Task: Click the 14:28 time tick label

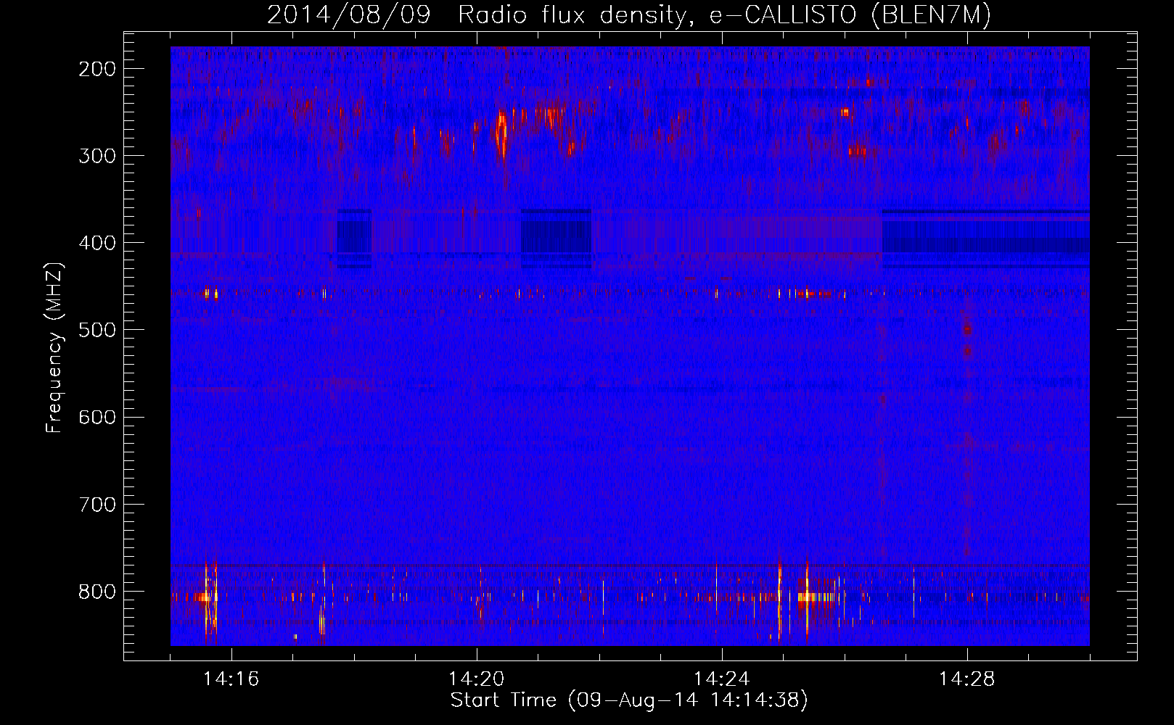Action: point(967,679)
